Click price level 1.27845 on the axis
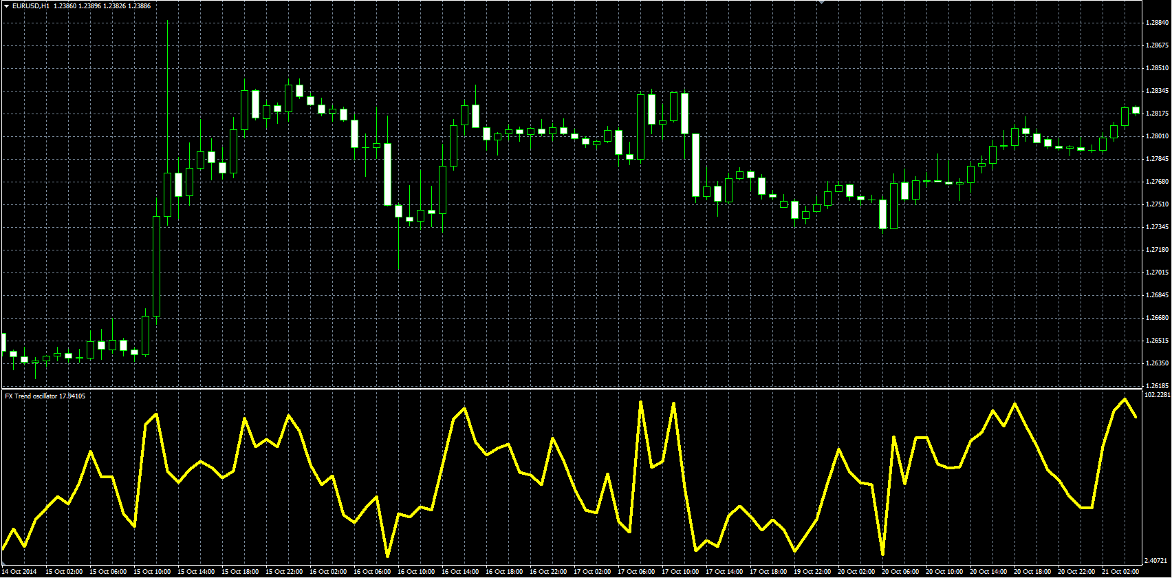 click(x=1158, y=159)
